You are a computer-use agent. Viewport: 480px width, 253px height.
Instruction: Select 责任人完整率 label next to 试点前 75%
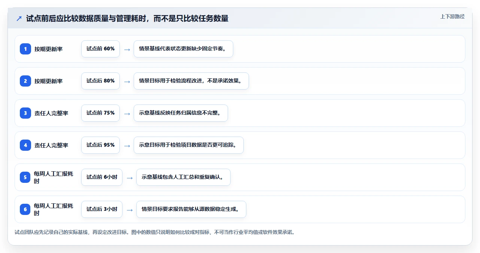tap(51, 113)
